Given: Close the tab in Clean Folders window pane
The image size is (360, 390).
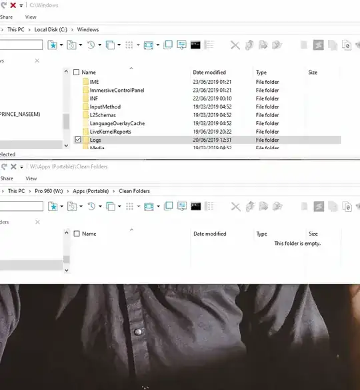Looking at the screenshot, I should coord(37,222).
